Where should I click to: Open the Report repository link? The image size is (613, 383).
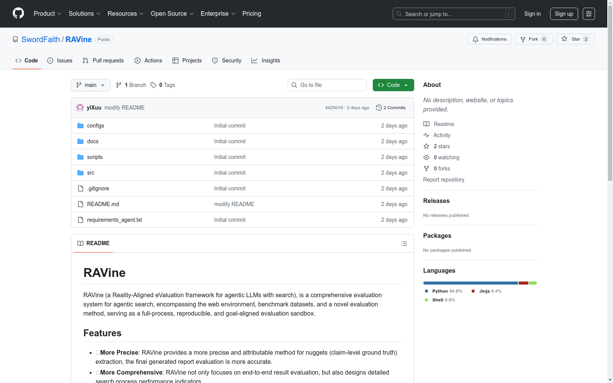pos(444,180)
